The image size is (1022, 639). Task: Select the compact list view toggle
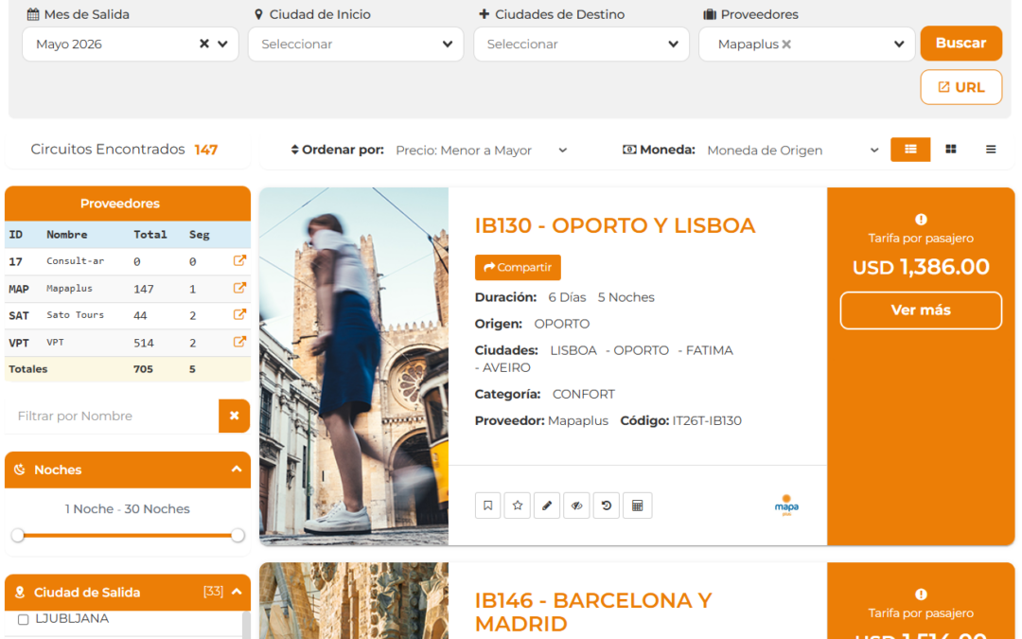990,150
